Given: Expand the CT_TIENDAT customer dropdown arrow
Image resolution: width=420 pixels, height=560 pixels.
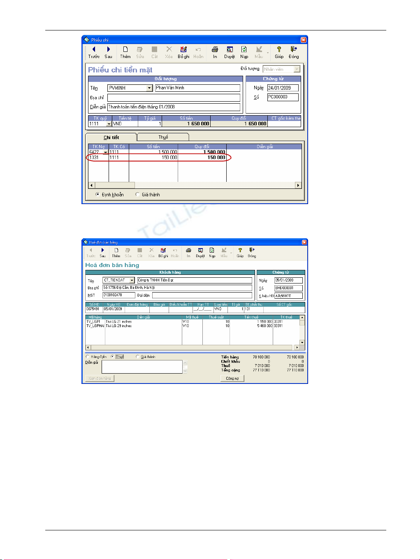Looking at the screenshot, I should 132,280.
